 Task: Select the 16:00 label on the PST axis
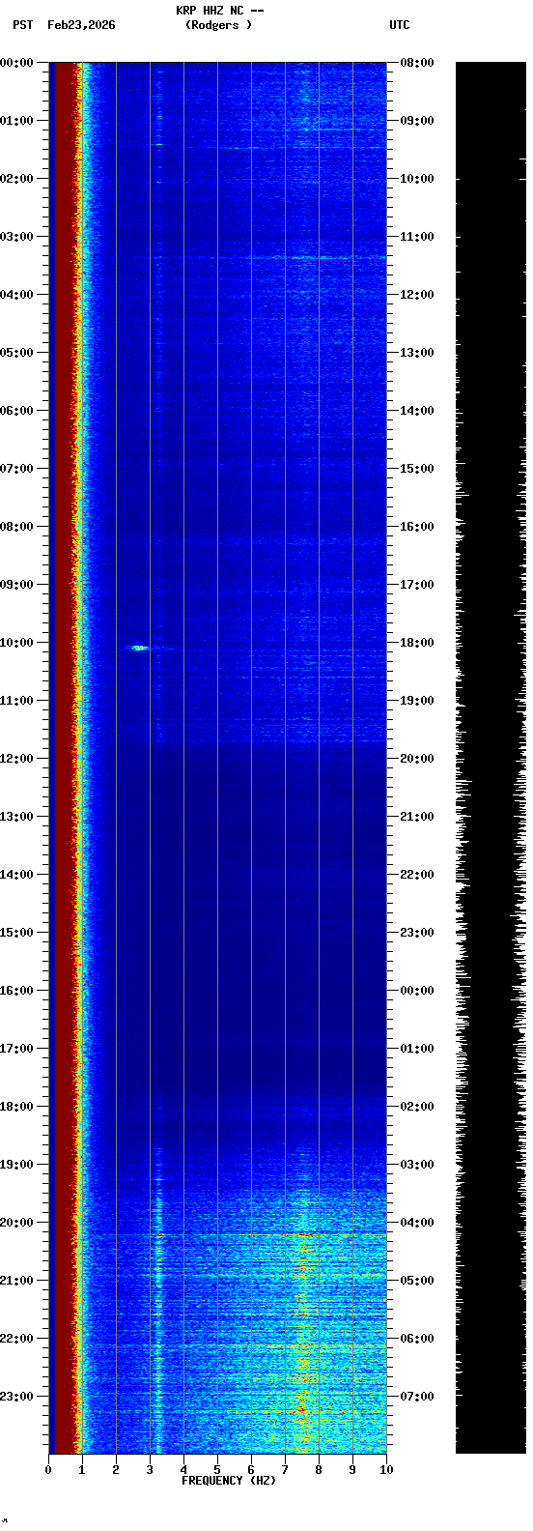pyautogui.click(x=17, y=991)
